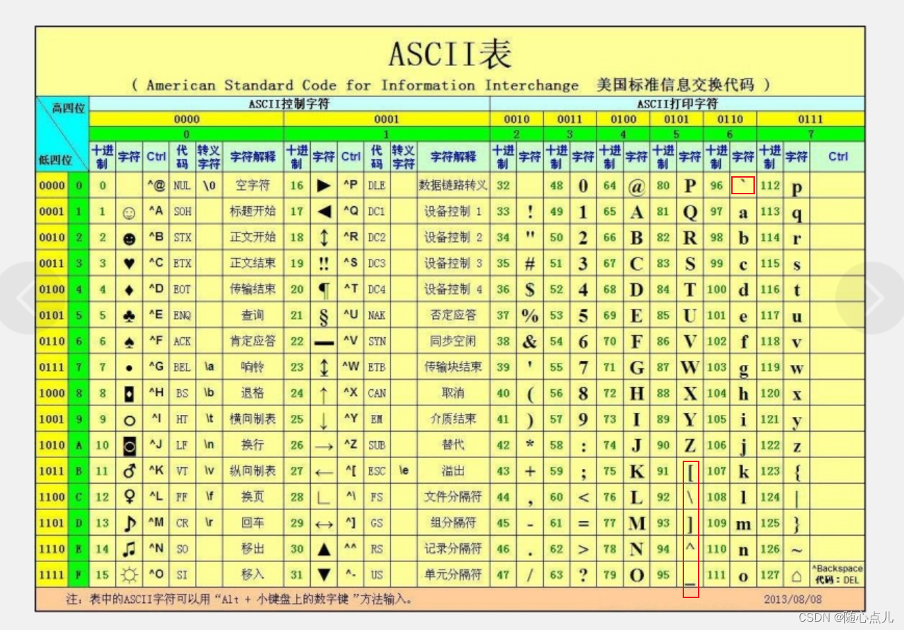
Task: Select the 'SUB' code cell
Action: tap(376, 445)
